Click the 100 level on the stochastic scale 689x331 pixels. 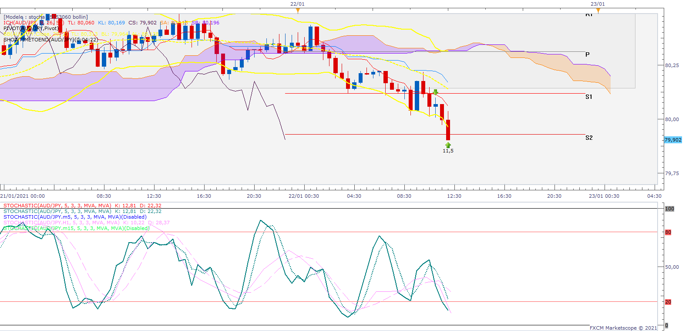pos(669,209)
